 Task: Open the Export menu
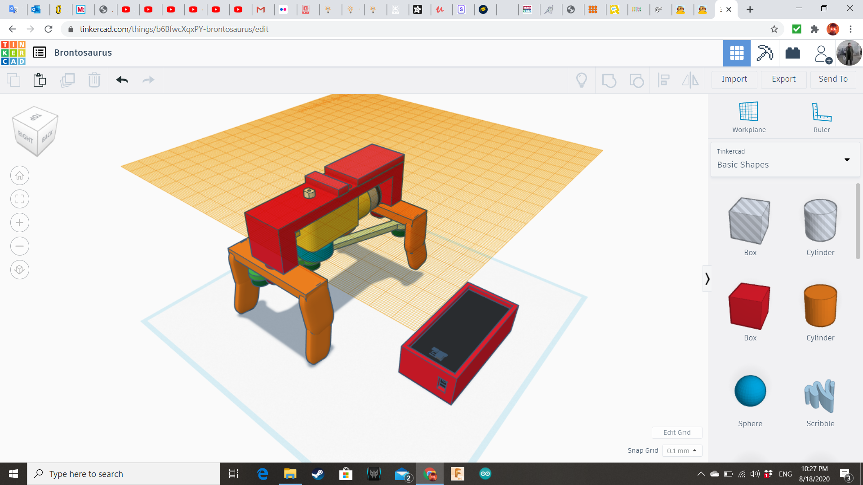[x=783, y=79]
